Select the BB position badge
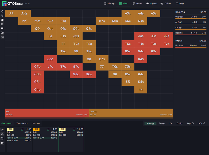 [x=36, y=129]
